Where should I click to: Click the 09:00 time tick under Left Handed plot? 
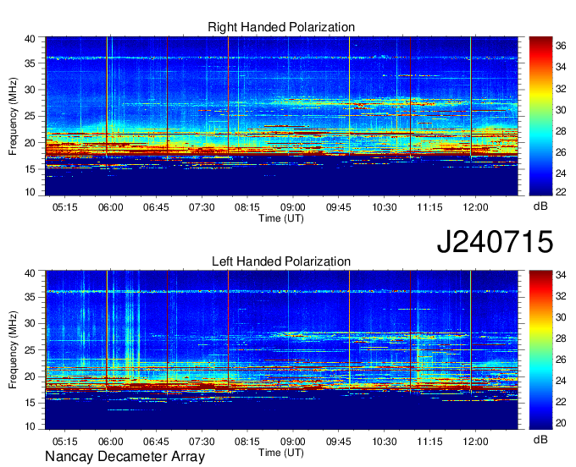pos(293,442)
